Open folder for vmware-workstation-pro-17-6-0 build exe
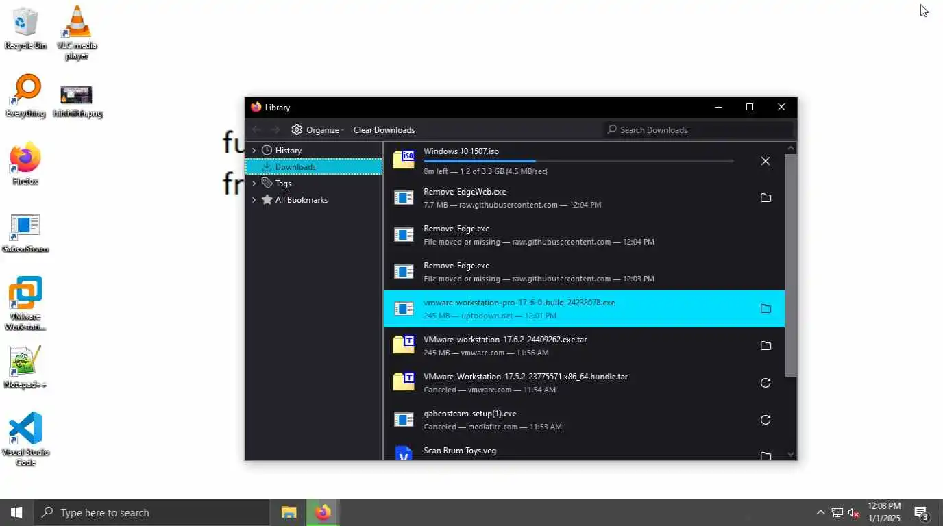This screenshot has height=526, width=943. (766, 309)
